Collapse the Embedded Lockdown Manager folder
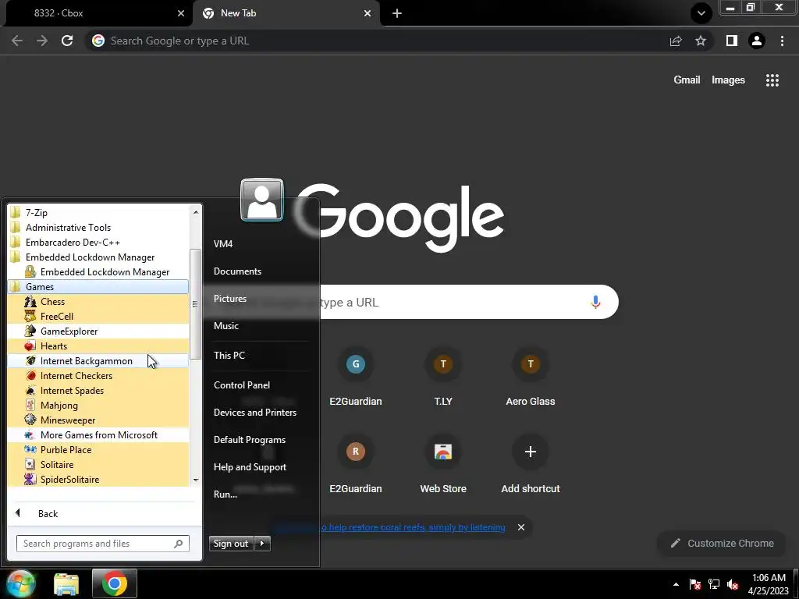 (98, 257)
